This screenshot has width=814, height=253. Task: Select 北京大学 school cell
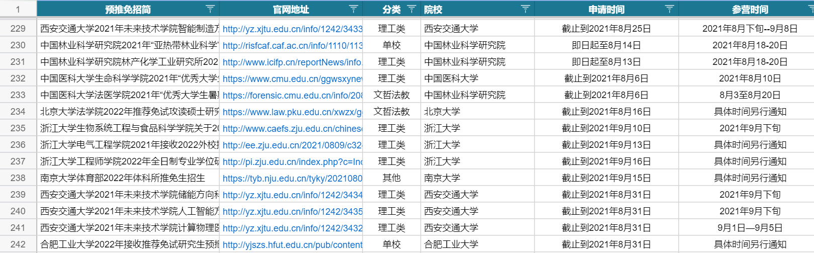[x=478, y=112]
